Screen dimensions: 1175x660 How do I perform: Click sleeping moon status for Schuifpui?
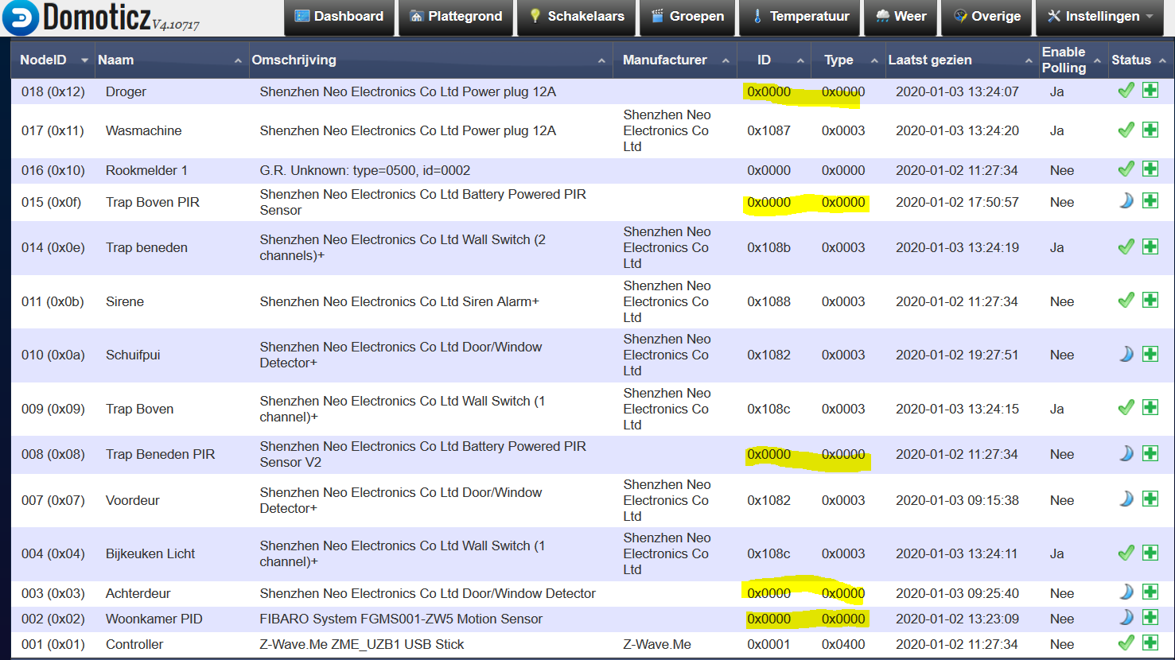point(1126,354)
